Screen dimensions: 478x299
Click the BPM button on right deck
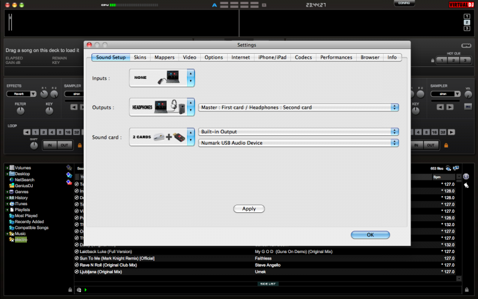click(466, 46)
